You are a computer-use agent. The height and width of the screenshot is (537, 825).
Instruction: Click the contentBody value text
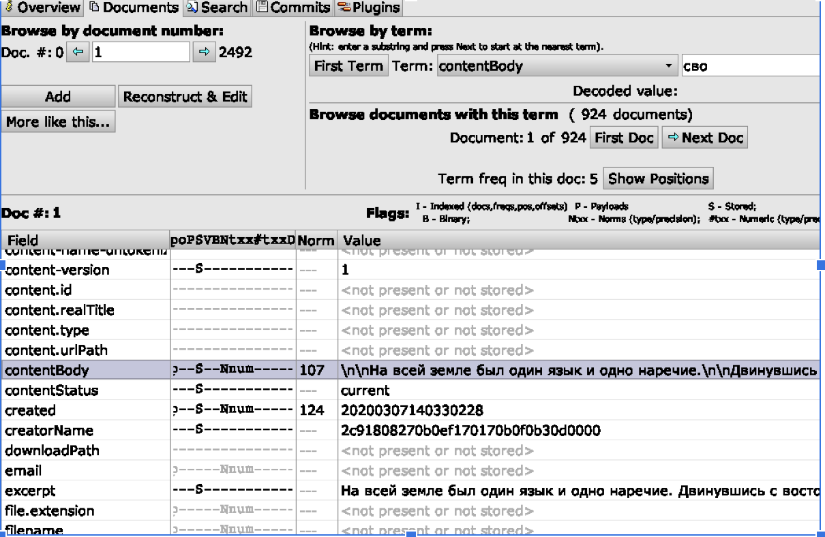click(x=580, y=371)
